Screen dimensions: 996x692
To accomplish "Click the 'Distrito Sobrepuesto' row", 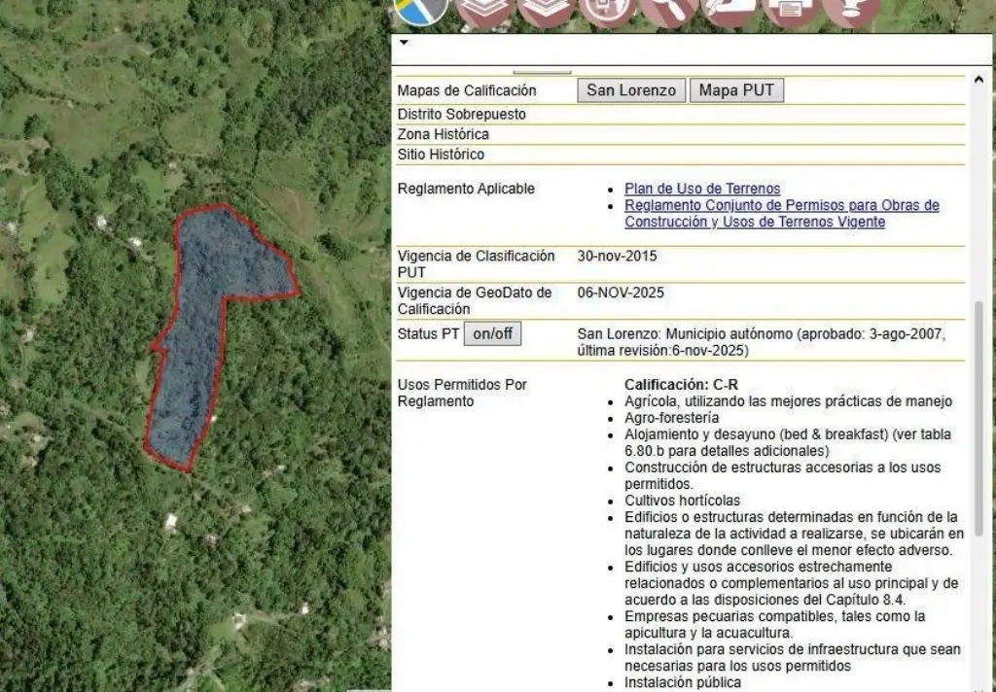I will click(x=680, y=115).
